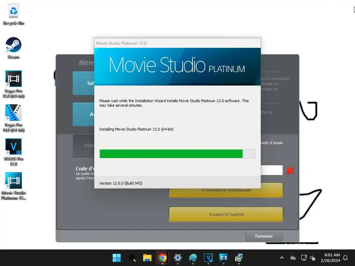Click the teal 'Sai' button in the registration window
Image resolution: width=355 pixels, height=266 pixels.
point(84,83)
